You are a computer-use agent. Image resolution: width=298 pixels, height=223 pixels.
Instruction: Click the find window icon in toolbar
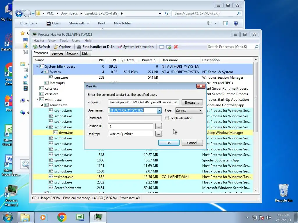pos(162,47)
